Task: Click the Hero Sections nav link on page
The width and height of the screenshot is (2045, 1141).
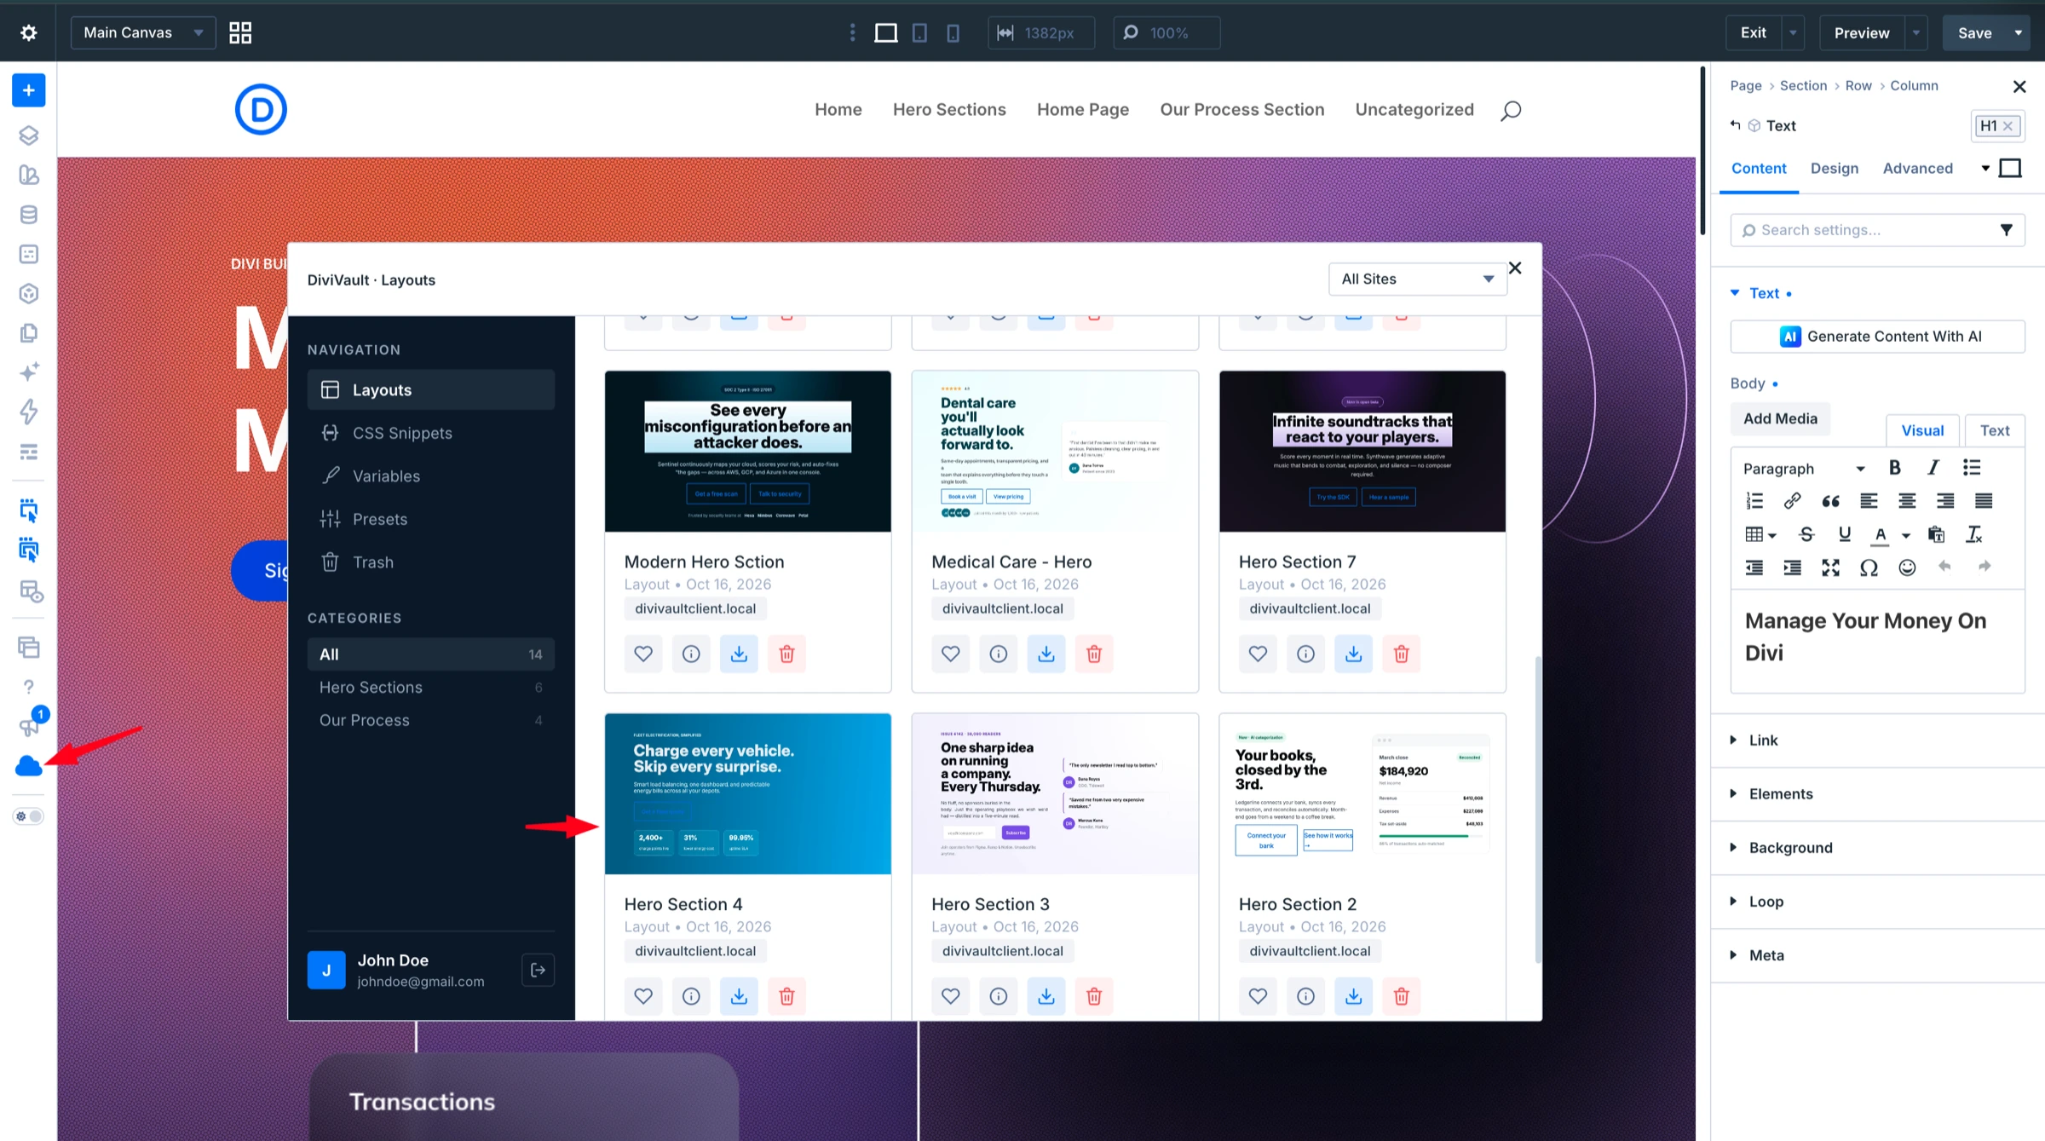Action: pos(949,110)
